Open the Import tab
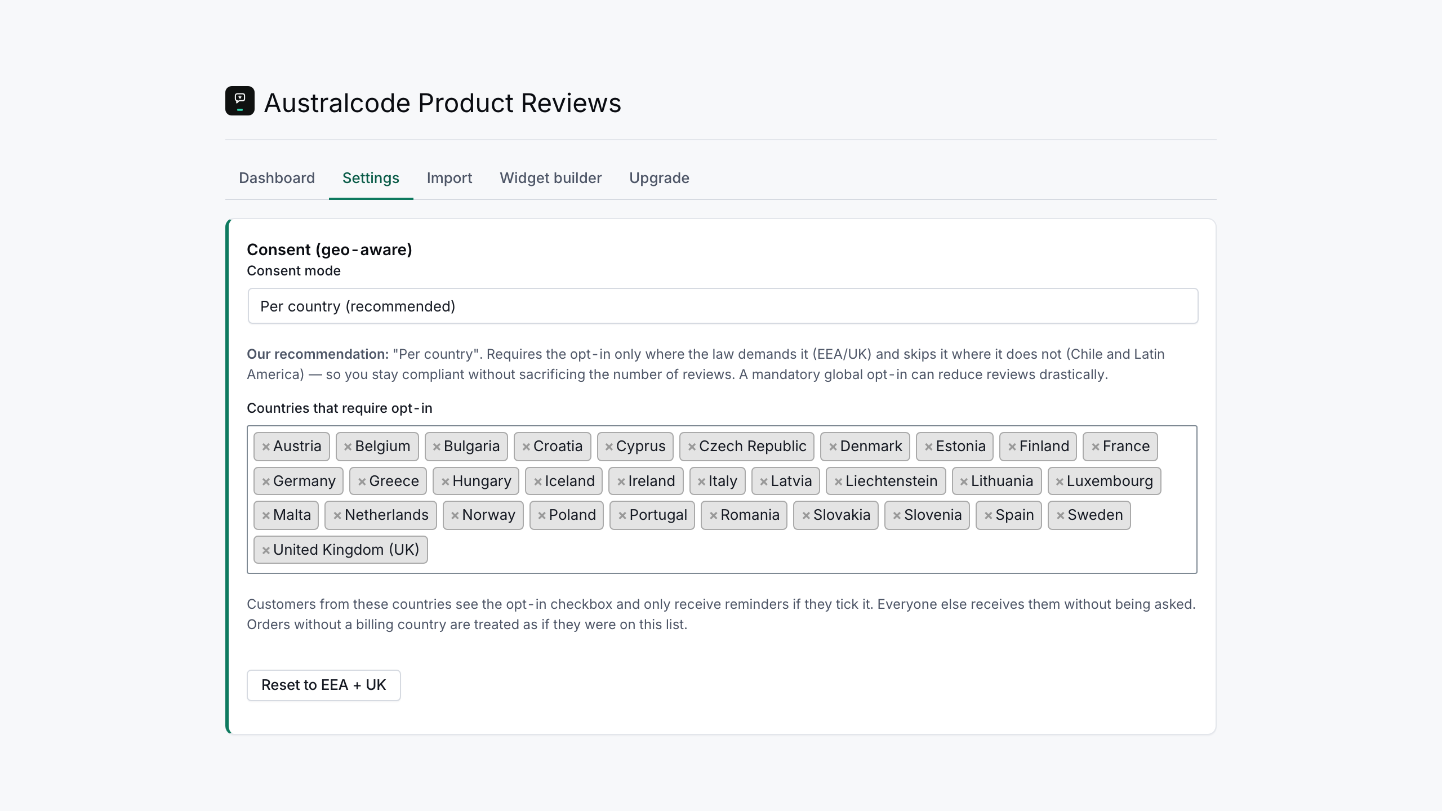The width and height of the screenshot is (1442, 811). click(x=449, y=178)
